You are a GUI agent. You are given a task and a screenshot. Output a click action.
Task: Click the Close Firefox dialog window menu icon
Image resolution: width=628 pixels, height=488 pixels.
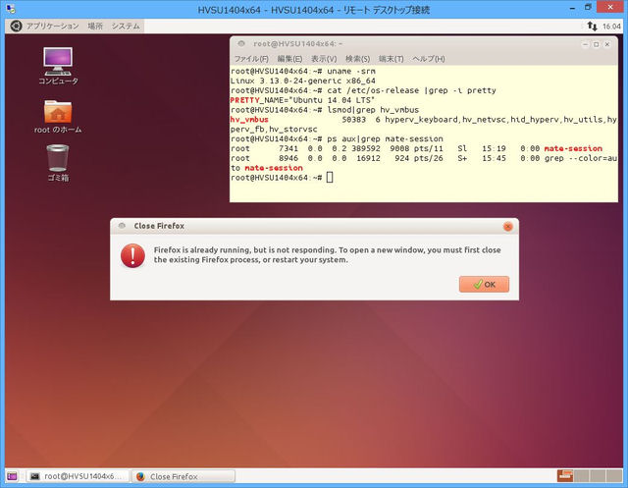122,226
